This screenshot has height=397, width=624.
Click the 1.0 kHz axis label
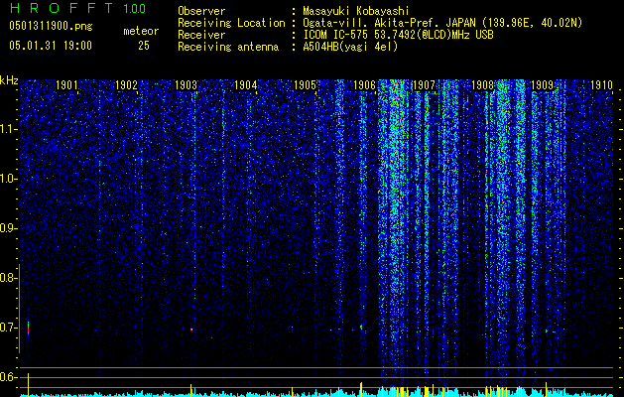[x=8, y=179]
